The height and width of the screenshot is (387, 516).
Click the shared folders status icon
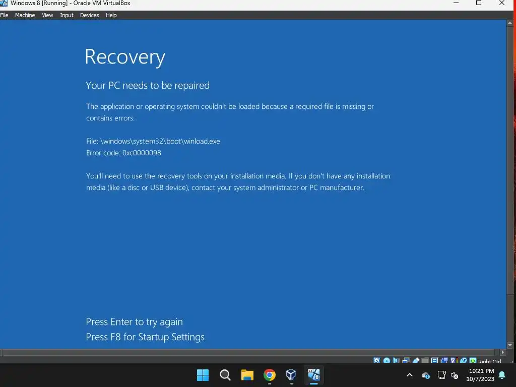pyautogui.click(x=425, y=360)
